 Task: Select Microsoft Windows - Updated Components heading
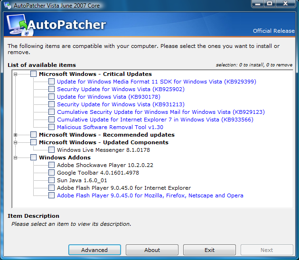pyautogui.click(x=104, y=142)
